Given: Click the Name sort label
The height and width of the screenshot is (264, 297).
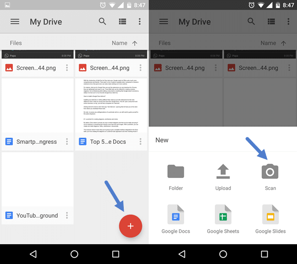Looking at the screenshot, I should pos(119,43).
